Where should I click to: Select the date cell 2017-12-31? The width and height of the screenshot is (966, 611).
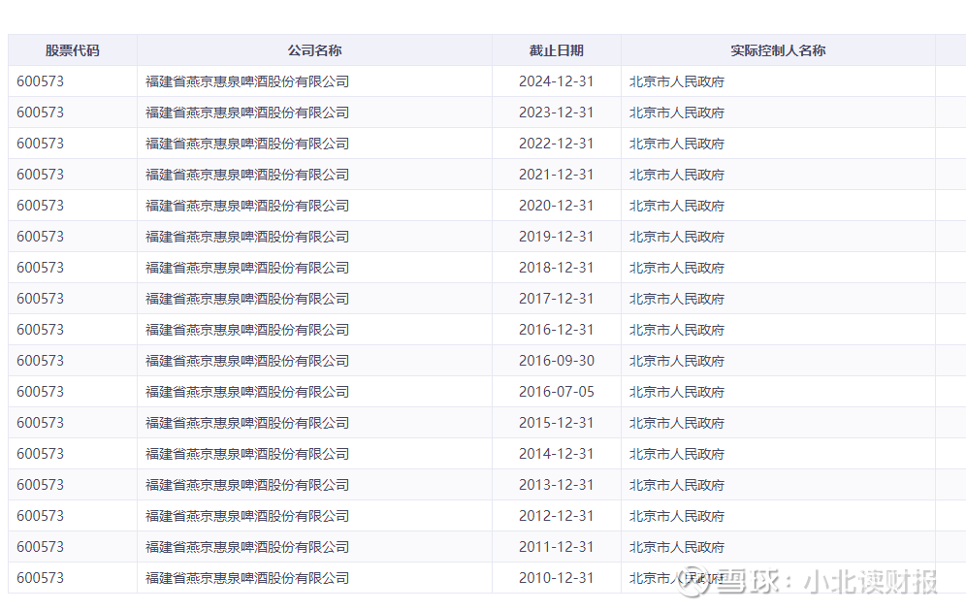557,299
